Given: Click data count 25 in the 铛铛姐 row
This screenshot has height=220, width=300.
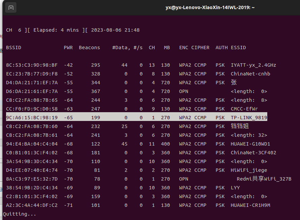Looking at the screenshot, I should [125, 126].
